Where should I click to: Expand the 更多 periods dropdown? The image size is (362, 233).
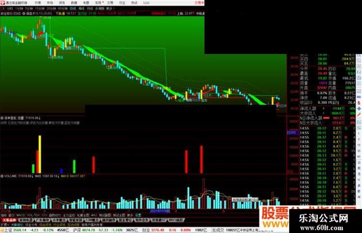110,8
